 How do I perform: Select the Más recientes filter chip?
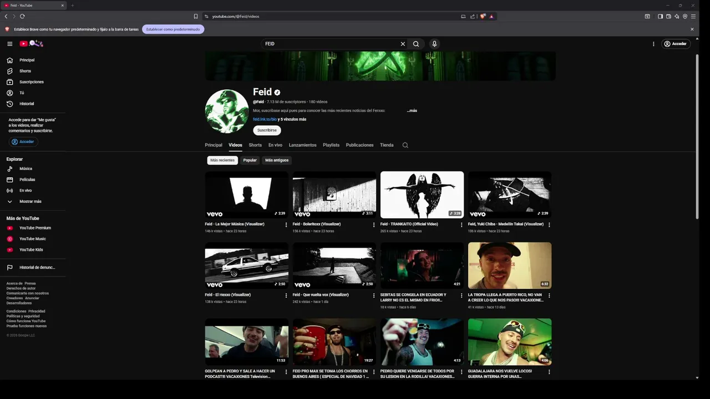pos(222,160)
